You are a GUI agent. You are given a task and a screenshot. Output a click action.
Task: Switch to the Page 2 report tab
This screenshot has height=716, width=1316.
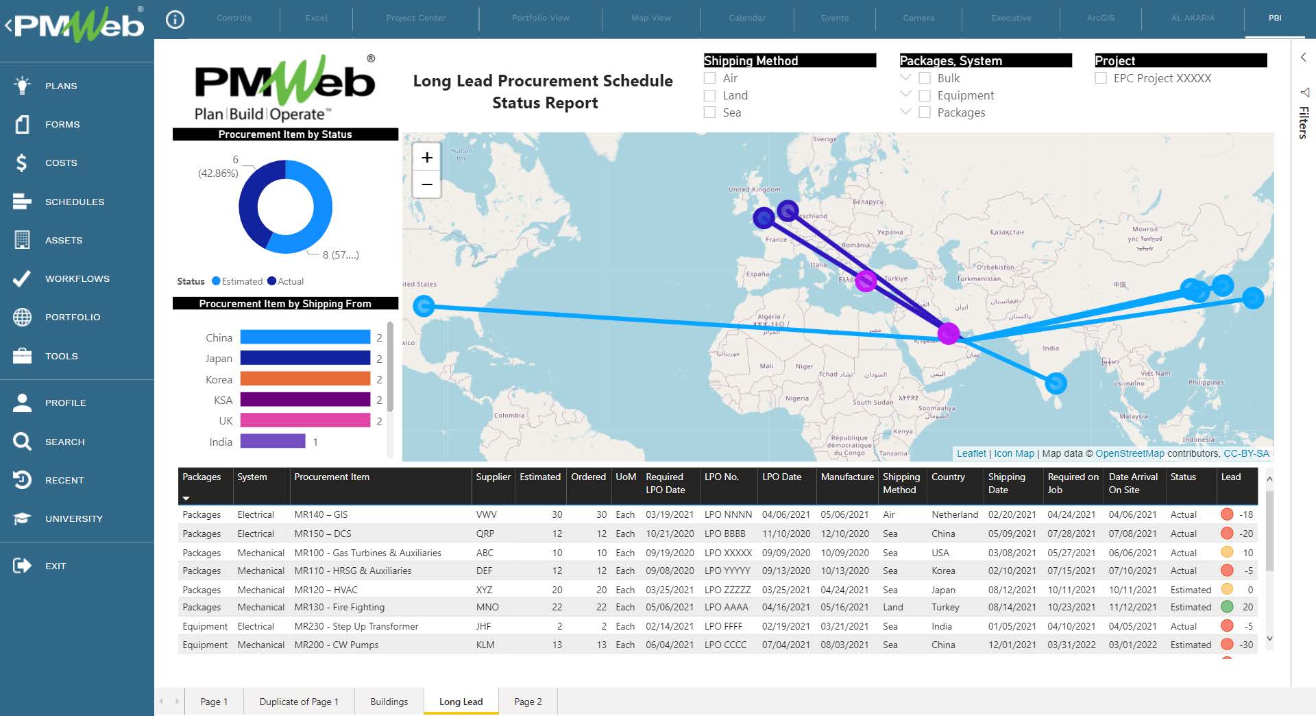pos(528,702)
